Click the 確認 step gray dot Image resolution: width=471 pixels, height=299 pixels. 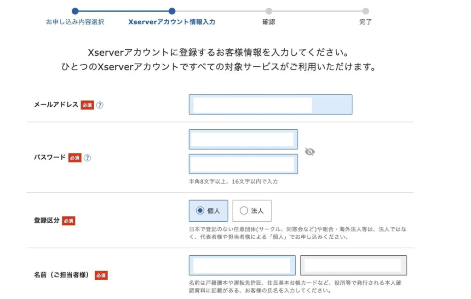269,11
